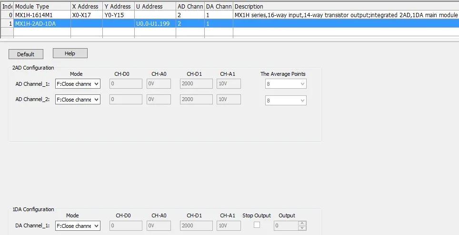Click the AD Chann column header
This screenshot has width=459, height=235.
point(190,7)
